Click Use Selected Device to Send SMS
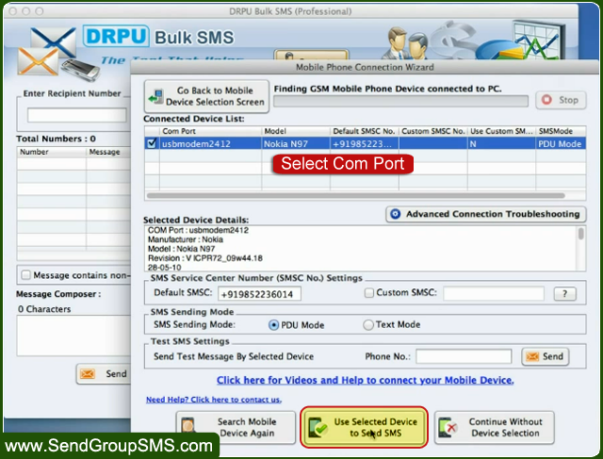 coord(364,428)
